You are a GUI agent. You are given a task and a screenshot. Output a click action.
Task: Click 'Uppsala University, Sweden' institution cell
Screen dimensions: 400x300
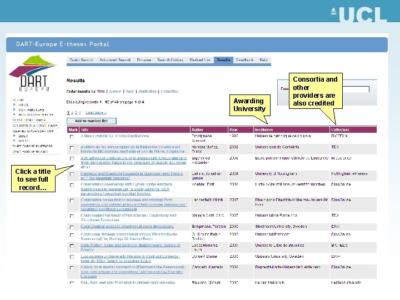[279, 256]
